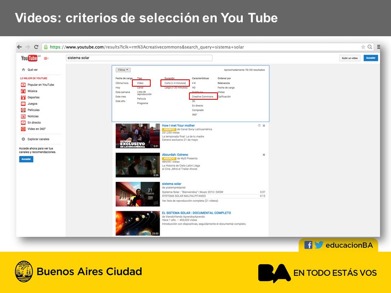Click the YouTube logo
Image resolution: width=391 pixels, height=293 pixels.
coord(29,58)
